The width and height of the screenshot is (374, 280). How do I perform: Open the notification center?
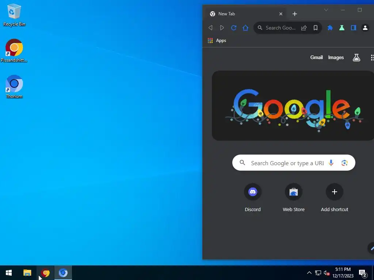(x=363, y=273)
